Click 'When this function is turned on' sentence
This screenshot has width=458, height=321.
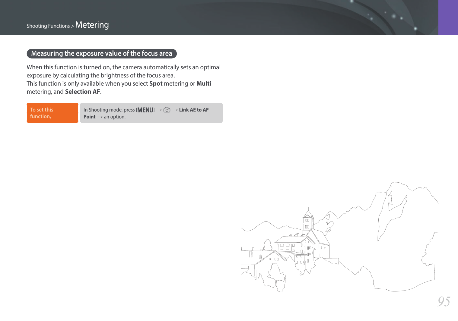[x=124, y=67]
